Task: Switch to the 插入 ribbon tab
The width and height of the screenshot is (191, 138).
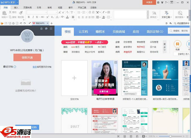Action: (x=16, y=8)
